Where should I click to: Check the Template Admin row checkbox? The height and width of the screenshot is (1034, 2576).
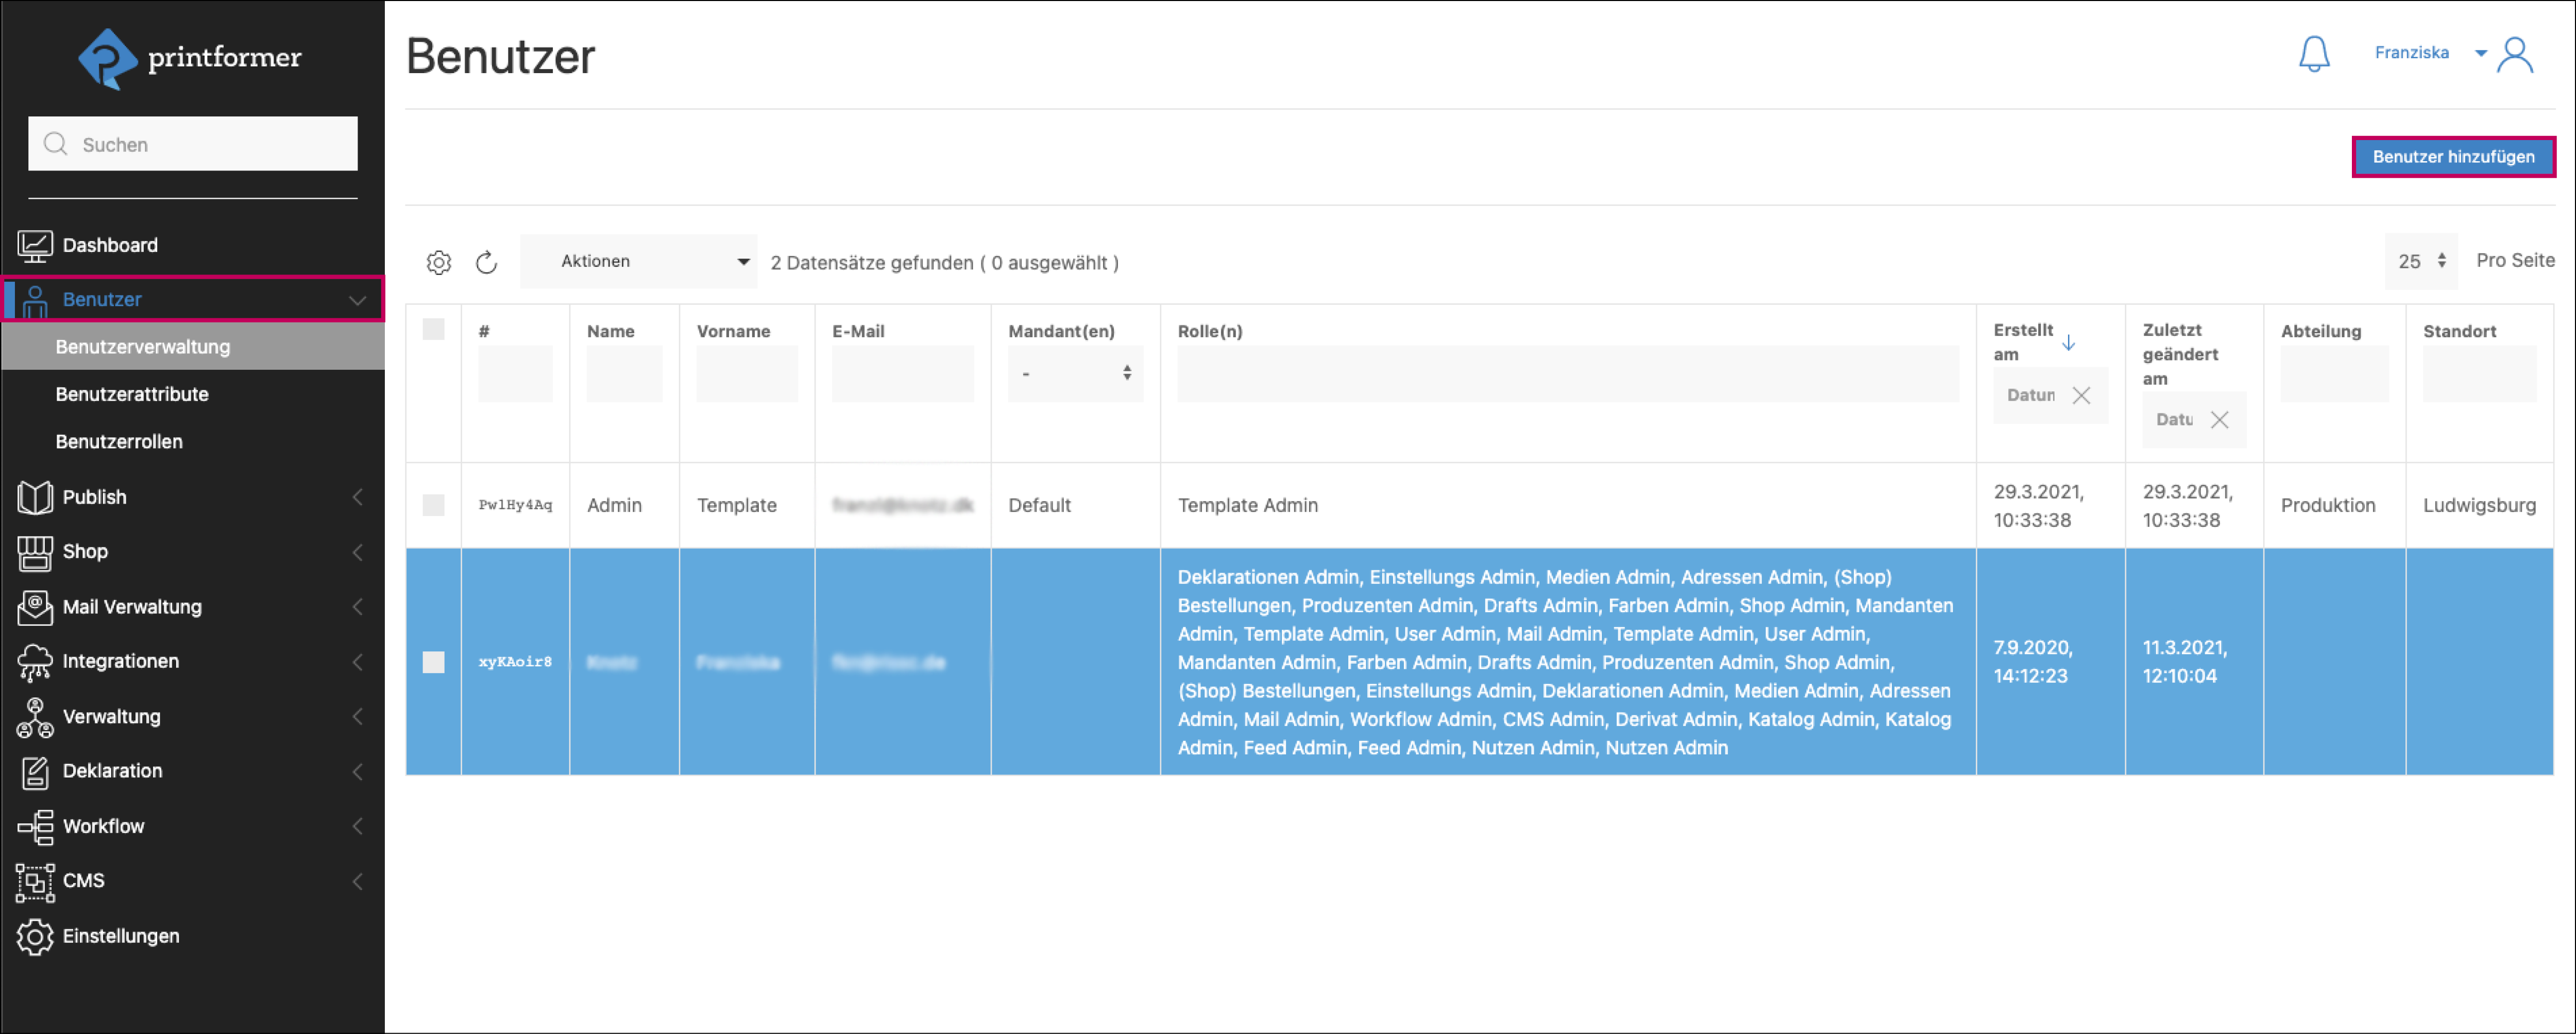(x=433, y=506)
